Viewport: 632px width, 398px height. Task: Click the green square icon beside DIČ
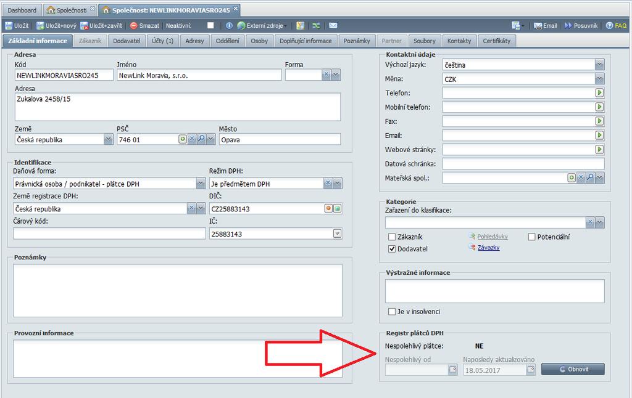pyautogui.click(x=338, y=208)
